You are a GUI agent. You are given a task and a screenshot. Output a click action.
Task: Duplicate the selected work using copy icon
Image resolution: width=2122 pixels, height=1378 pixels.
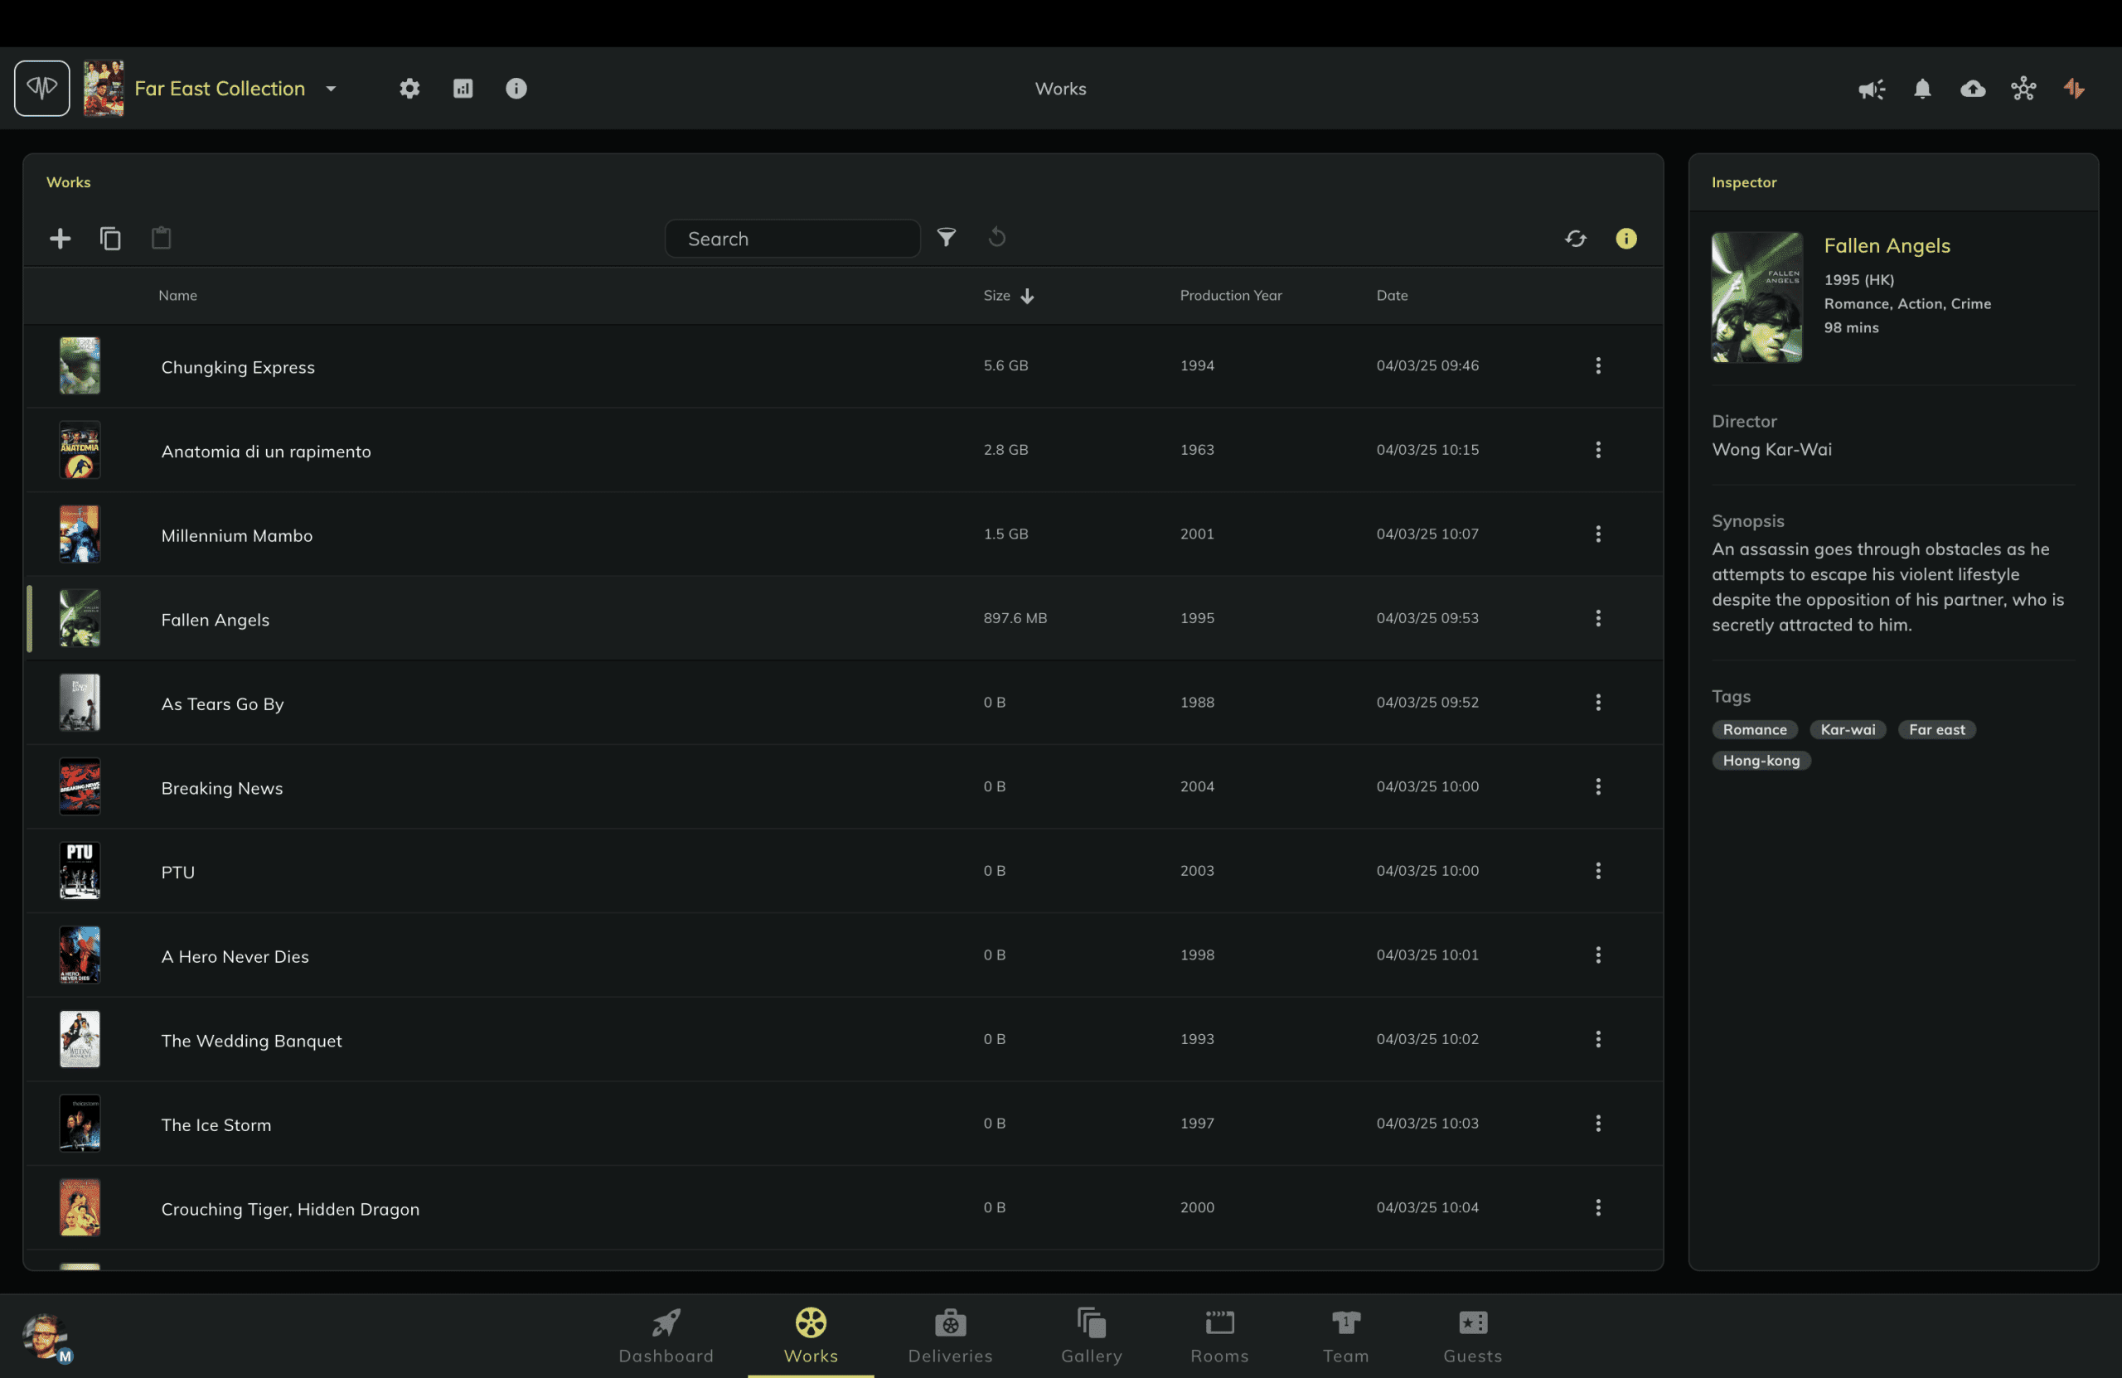click(x=110, y=238)
